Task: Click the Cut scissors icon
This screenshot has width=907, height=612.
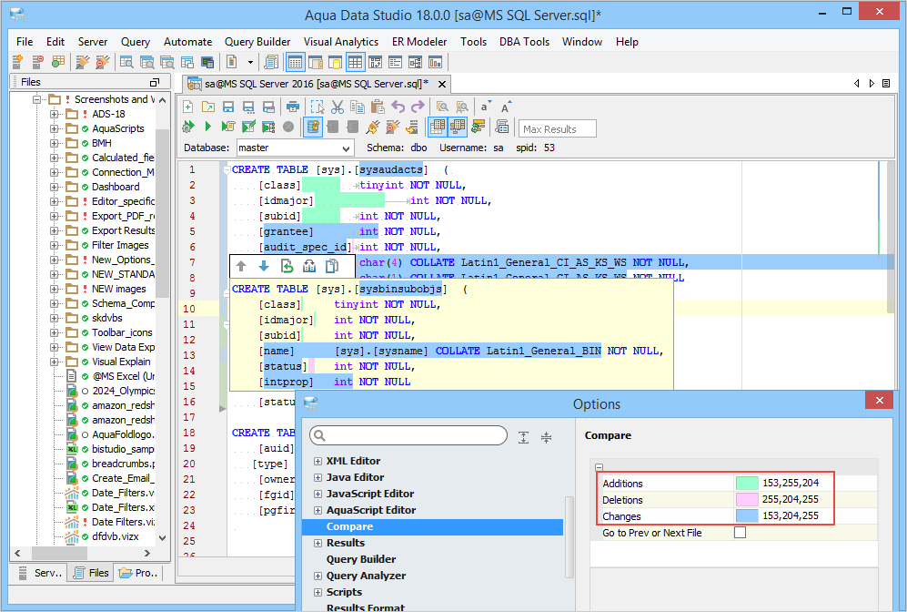Action: pyautogui.click(x=337, y=107)
